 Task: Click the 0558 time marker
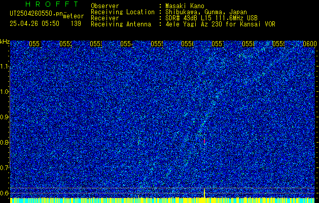(x=248, y=44)
